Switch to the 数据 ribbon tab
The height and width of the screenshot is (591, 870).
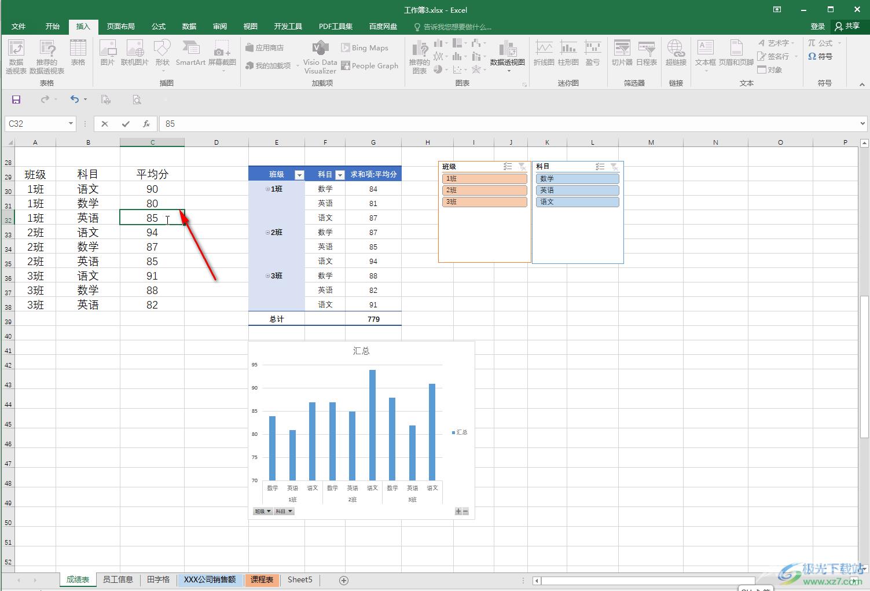pos(189,27)
